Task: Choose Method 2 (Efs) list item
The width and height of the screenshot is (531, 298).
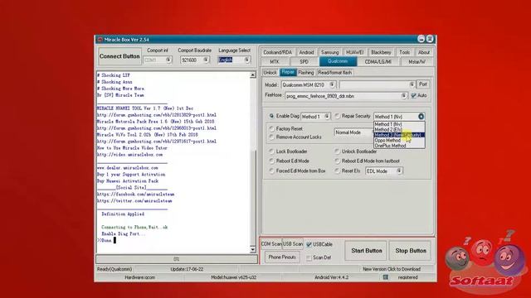Action: point(399,129)
